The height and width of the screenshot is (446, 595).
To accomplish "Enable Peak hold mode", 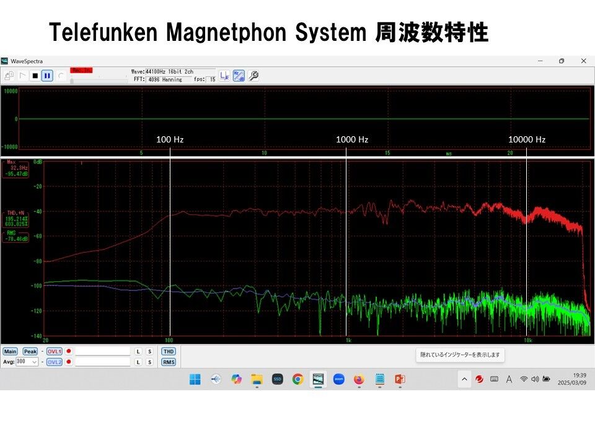I will pos(29,351).
